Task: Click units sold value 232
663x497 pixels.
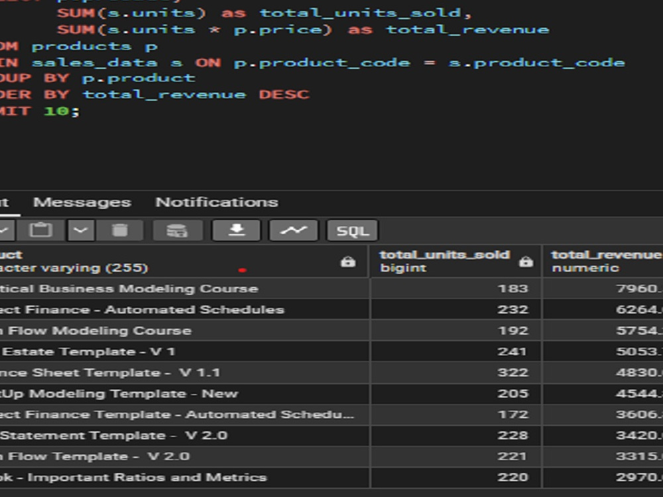Action: 456,309
